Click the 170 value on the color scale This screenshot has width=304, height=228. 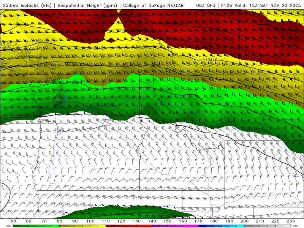point(198,221)
